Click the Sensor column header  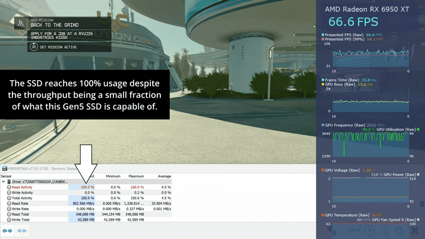click(6, 176)
